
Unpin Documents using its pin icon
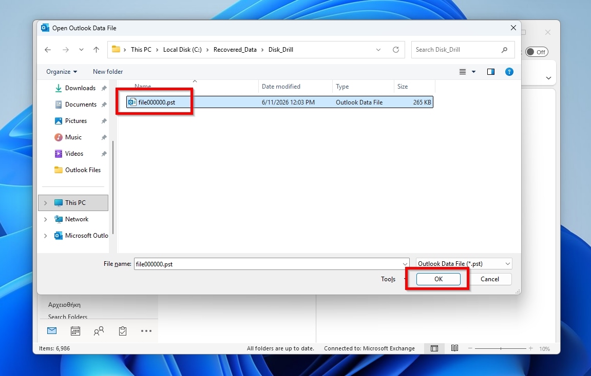104,105
